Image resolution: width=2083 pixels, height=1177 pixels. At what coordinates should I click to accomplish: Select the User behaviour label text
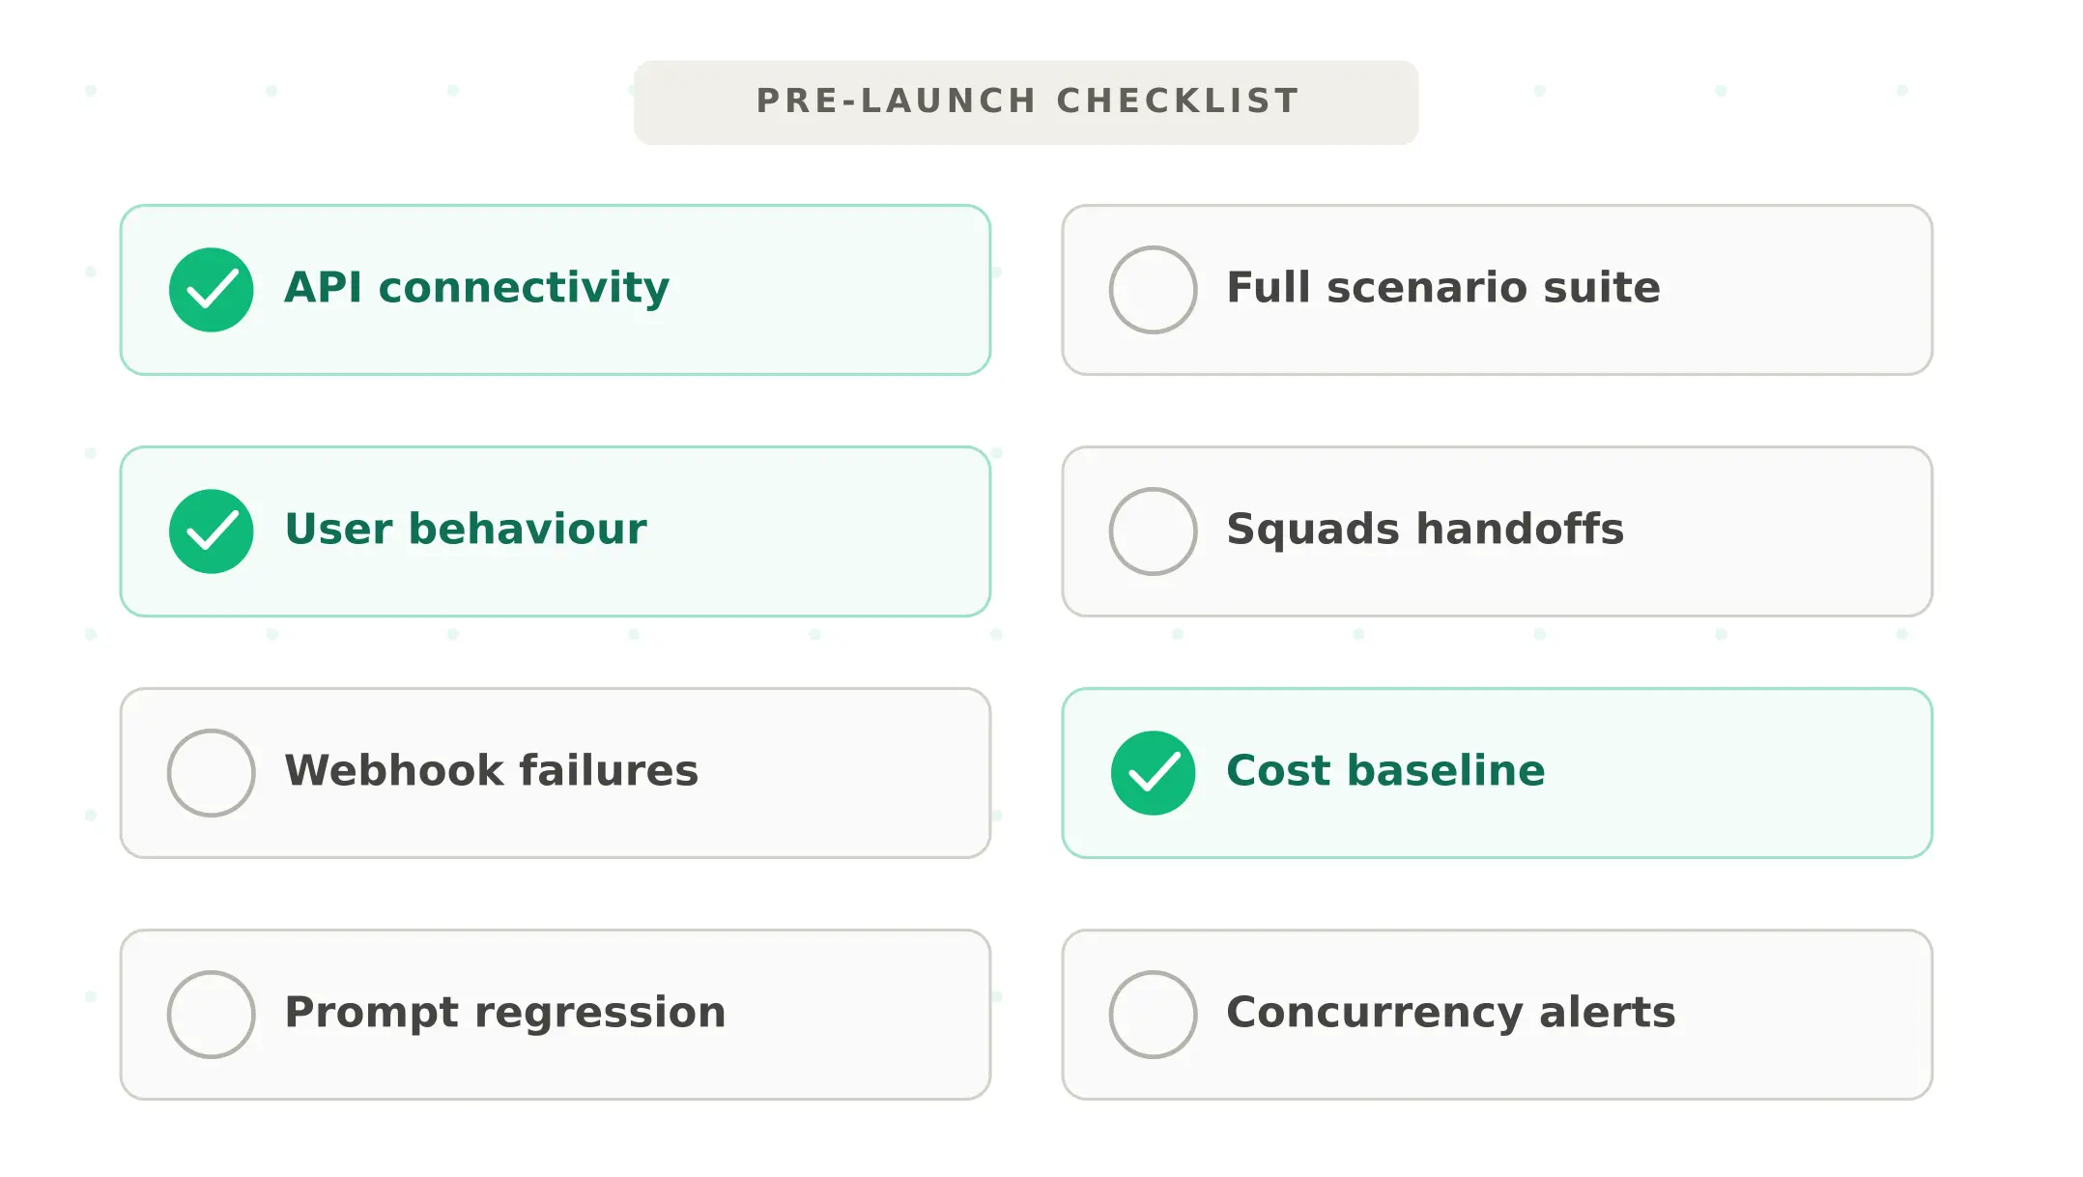coord(466,530)
